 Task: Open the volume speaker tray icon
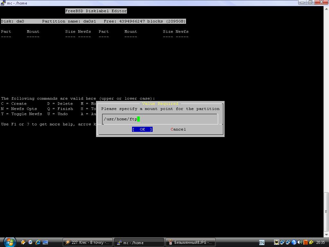[x=299, y=242]
